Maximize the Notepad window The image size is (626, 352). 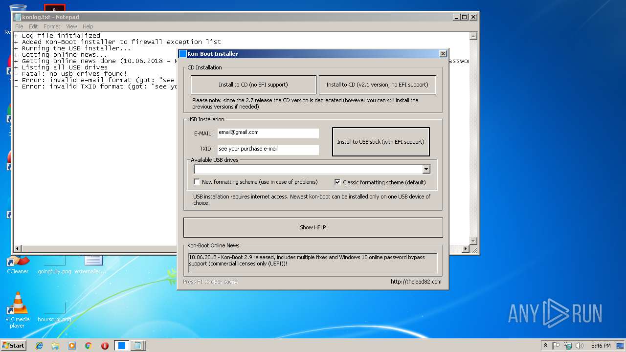[464, 17]
